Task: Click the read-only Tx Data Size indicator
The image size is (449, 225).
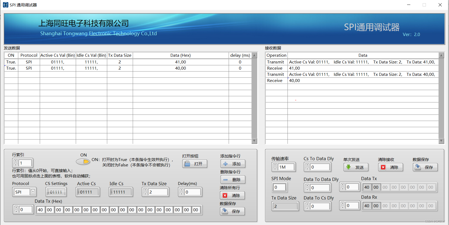Action: pyautogui.click(x=285, y=206)
